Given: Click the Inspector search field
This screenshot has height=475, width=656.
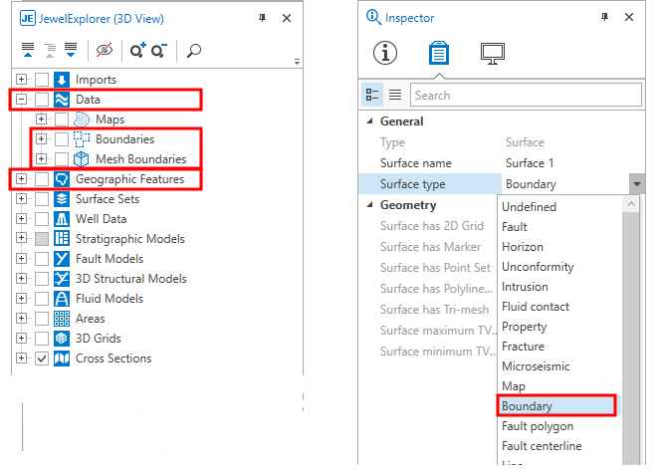Looking at the screenshot, I should pos(525,96).
